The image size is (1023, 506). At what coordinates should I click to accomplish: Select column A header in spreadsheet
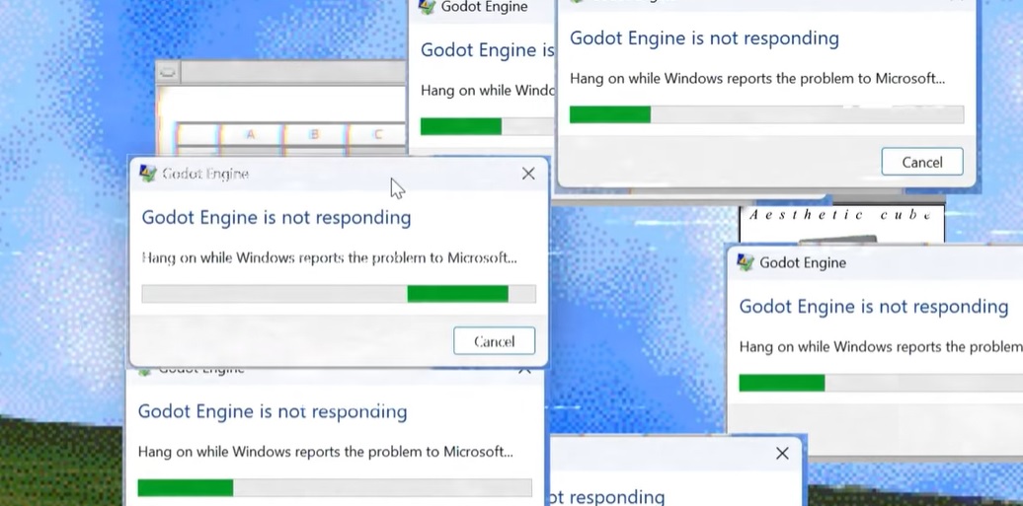(x=250, y=134)
